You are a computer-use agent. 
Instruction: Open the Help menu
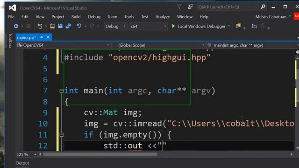[x=204, y=17]
